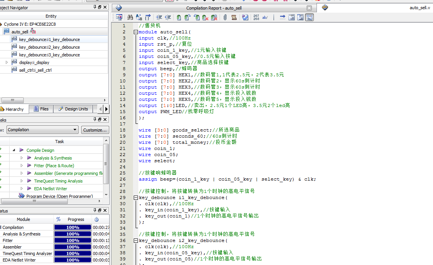The height and width of the screenshot is (265, 433).
Task: Delete the current bookmark icon
Action: 205,17
